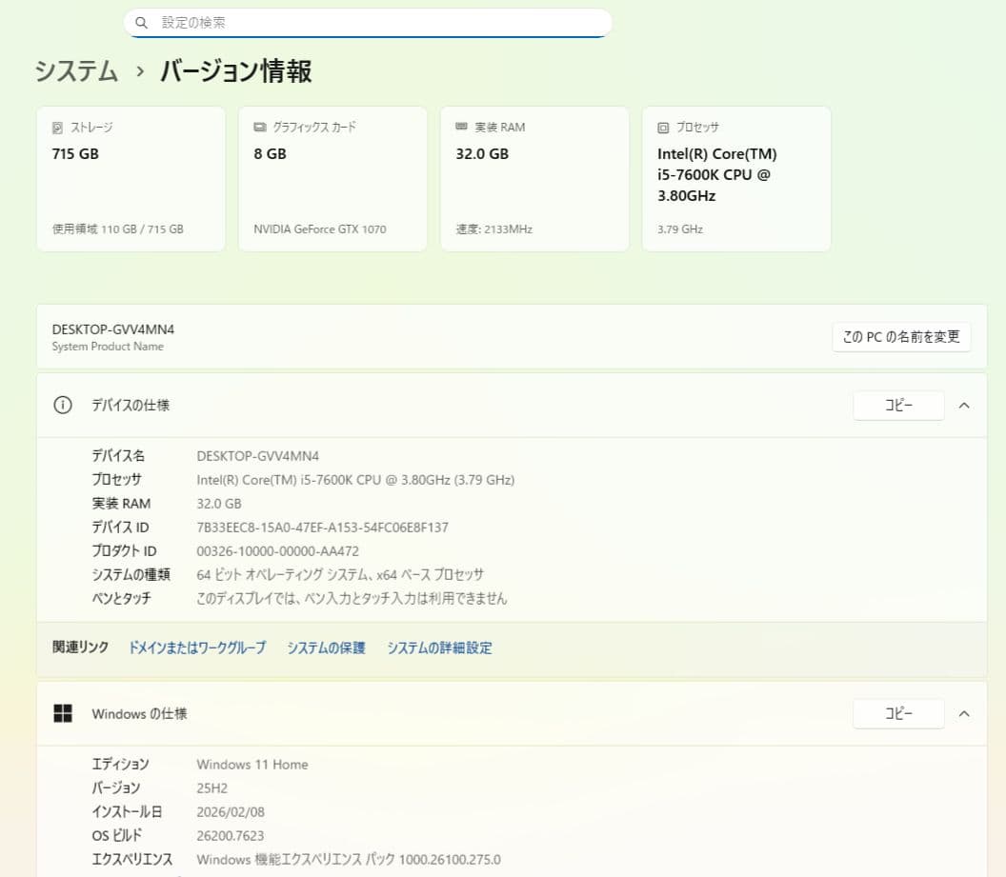1006x877 pixels.
Task: Click the Windows logo beside Windows の仕様
Action: click(x=62, y=713)
